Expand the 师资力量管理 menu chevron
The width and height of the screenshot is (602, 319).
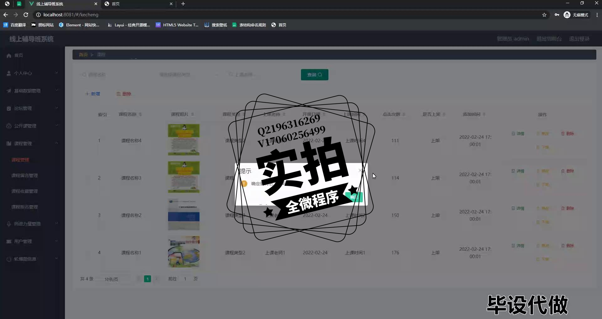tap(57, 223)
